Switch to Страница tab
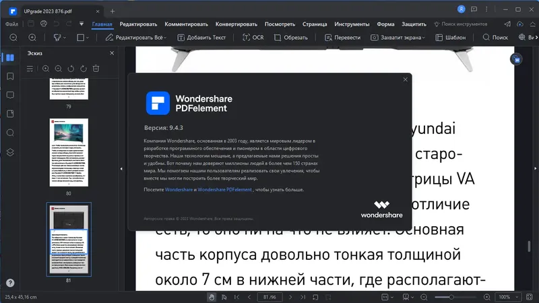 click(315, 24)
